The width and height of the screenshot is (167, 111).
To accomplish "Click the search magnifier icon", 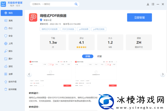I will pos(76,4).
